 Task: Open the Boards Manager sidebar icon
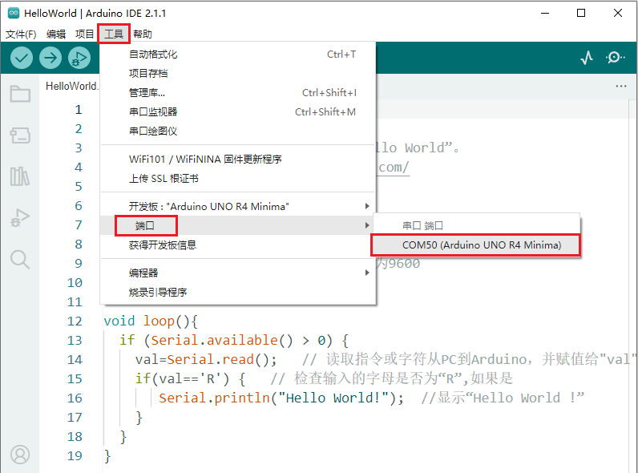click(x=20, y=135)
